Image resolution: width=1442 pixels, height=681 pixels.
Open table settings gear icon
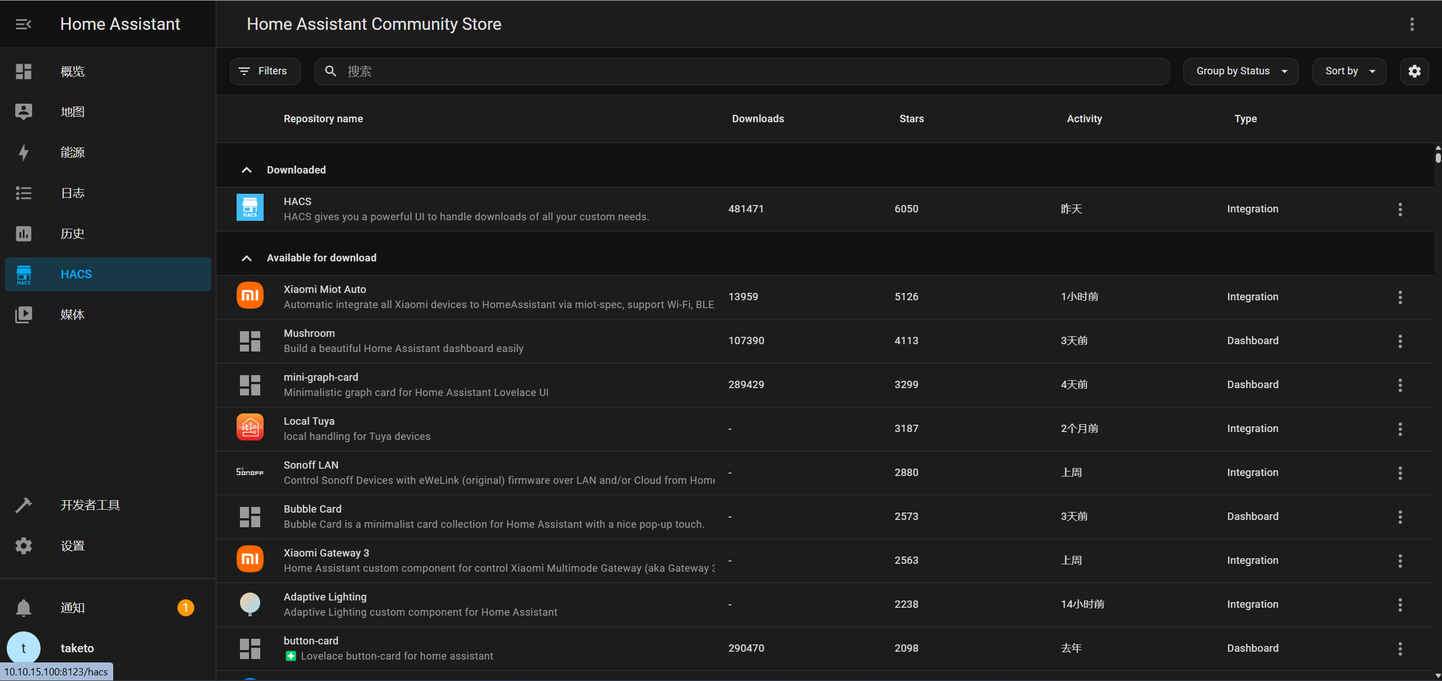tap(1414, 72)
